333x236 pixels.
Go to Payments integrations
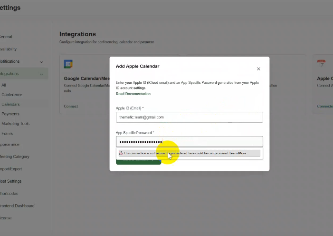point(10,114)
